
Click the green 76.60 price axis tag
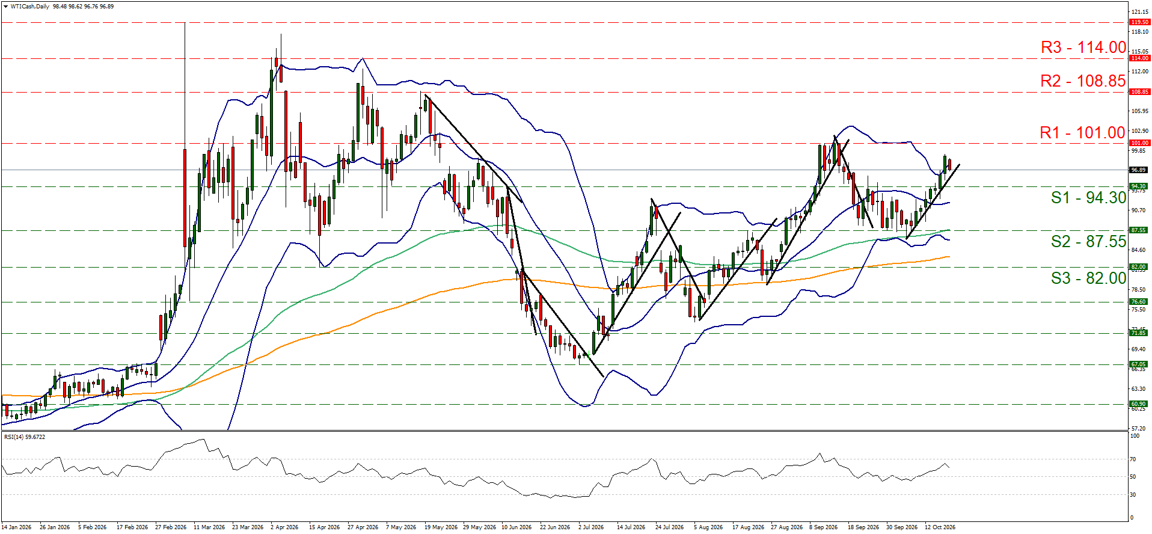(x=1138, y=302)
